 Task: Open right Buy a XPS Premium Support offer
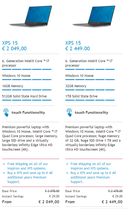pos(93,177)
